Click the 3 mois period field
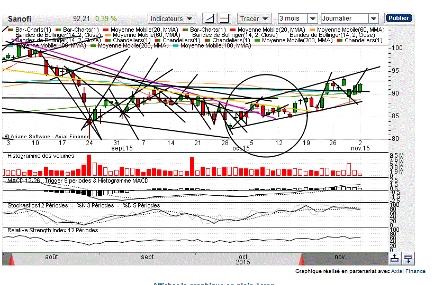 tap(293, 18)
